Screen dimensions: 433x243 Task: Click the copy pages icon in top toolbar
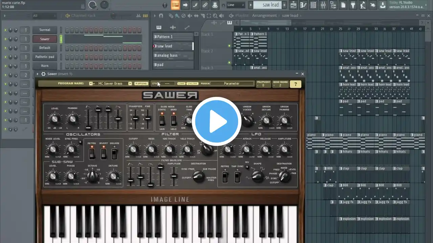(343, 5)
